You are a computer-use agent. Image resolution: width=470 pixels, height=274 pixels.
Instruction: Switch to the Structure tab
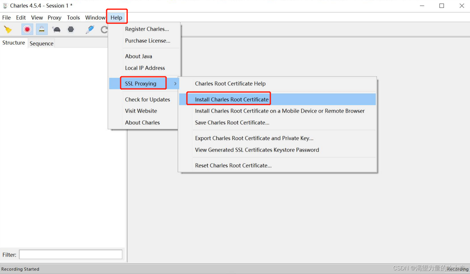coord(14,43)
